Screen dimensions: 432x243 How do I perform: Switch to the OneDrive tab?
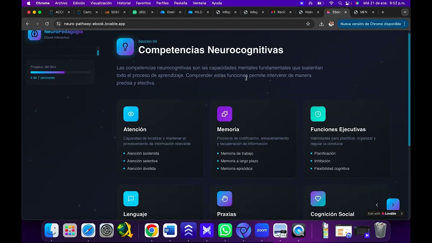tap(171, 12)
